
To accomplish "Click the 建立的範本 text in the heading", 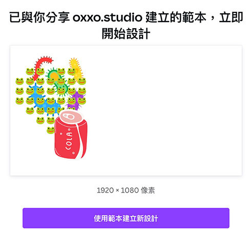I will click(176, 17).
